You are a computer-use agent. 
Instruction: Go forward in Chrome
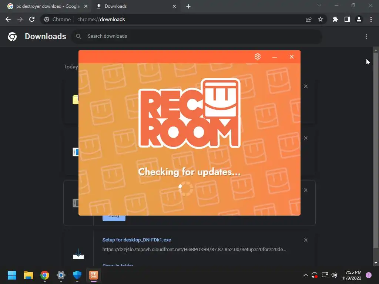click(x=20, y=19)
